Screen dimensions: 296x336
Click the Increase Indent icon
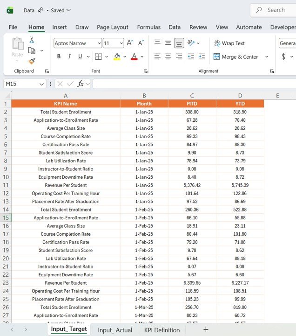202,56
